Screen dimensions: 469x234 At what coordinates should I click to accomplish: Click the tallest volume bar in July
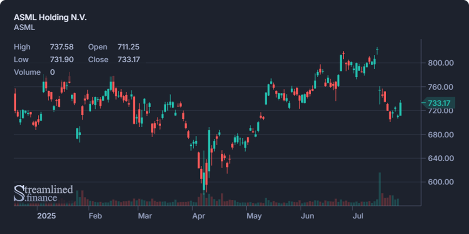(x=380, y=189)
